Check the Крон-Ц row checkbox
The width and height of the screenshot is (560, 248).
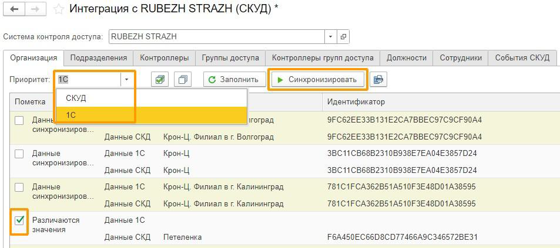coord(19,154)
